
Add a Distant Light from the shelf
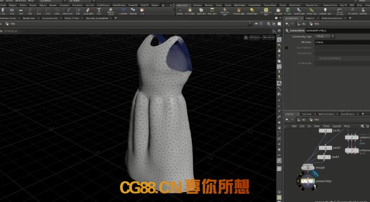252,11
